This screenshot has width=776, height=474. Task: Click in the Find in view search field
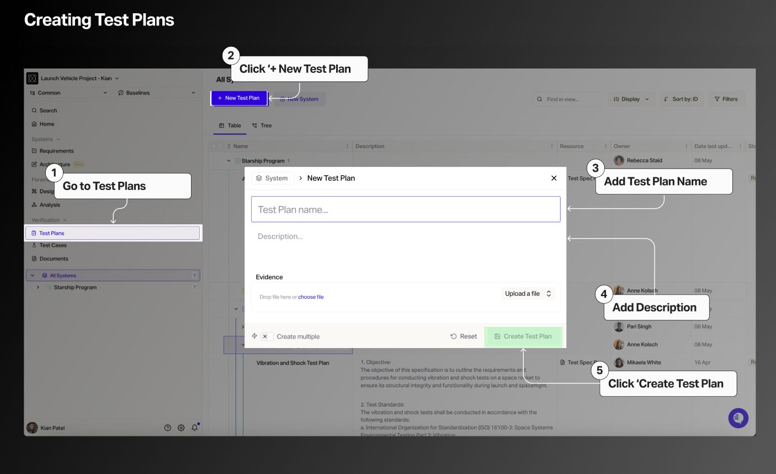(x=567, y=99)
